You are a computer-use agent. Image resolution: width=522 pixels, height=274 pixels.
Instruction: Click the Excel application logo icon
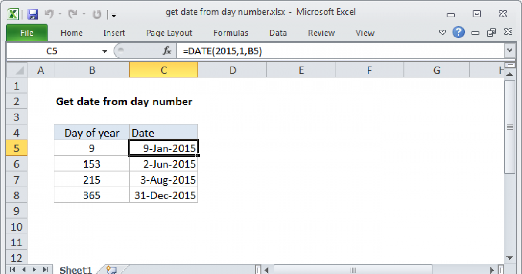pyautogui.click(x=13, y=14)
